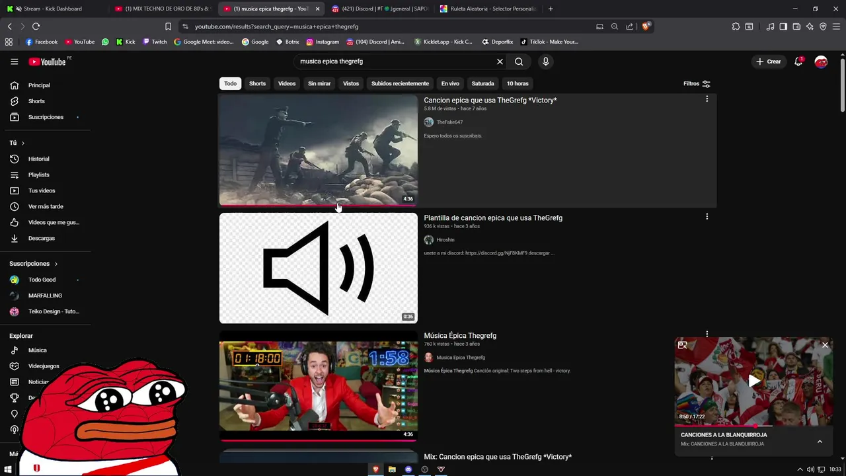This screenshot has width=846, height=476.
Task: Select the Sin mirar chip
Action: [319, 84]
